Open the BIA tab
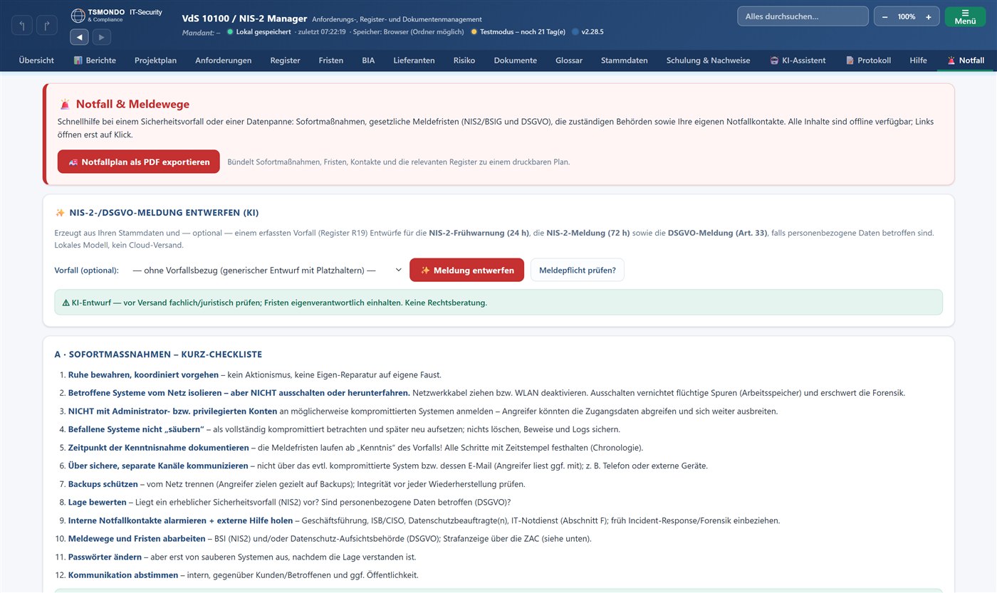The height and width of the screenshot is (593, 997). (368, 61)
